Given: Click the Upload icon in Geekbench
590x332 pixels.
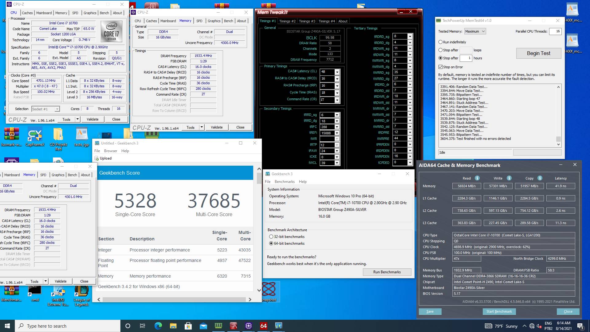Looking at the screenshot, I should pyautogui.click(x=96, y=158).
